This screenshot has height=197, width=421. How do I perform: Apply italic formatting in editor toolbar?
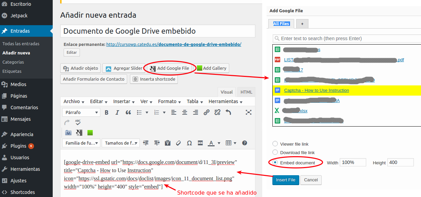tap(117, 112)
